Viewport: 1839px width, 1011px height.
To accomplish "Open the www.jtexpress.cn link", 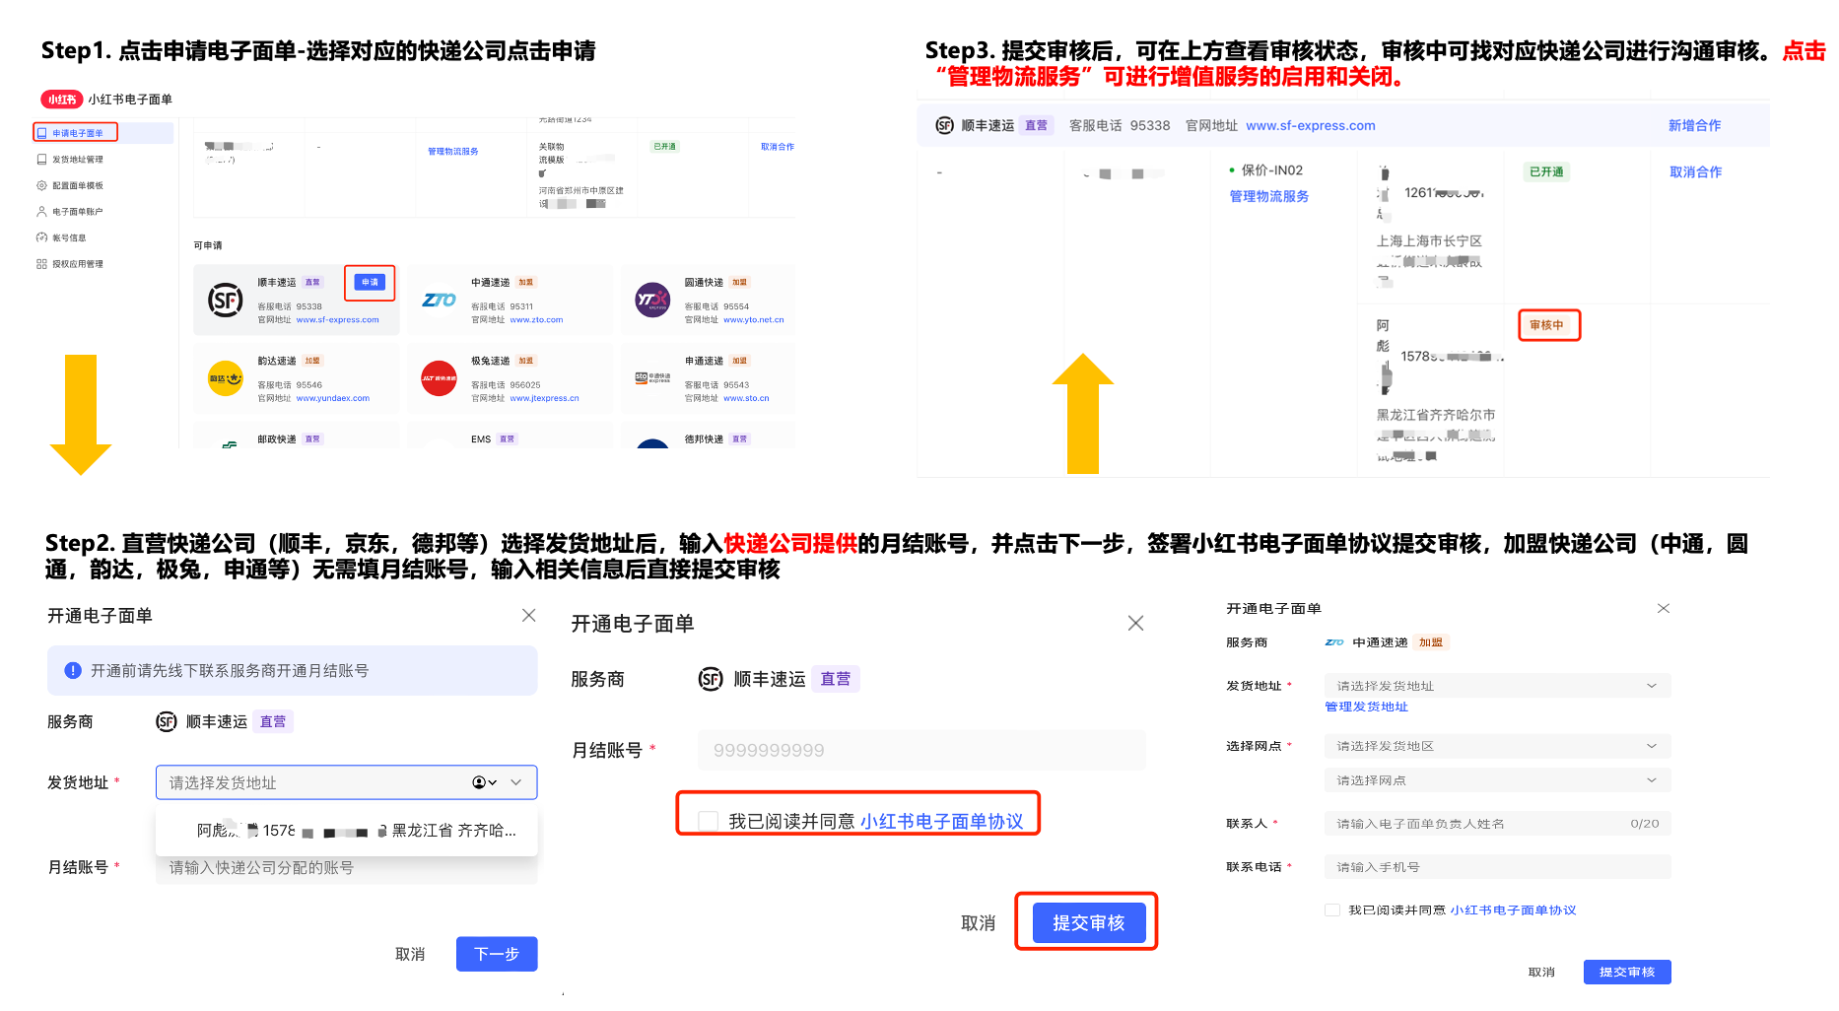I will click(544, 399).
